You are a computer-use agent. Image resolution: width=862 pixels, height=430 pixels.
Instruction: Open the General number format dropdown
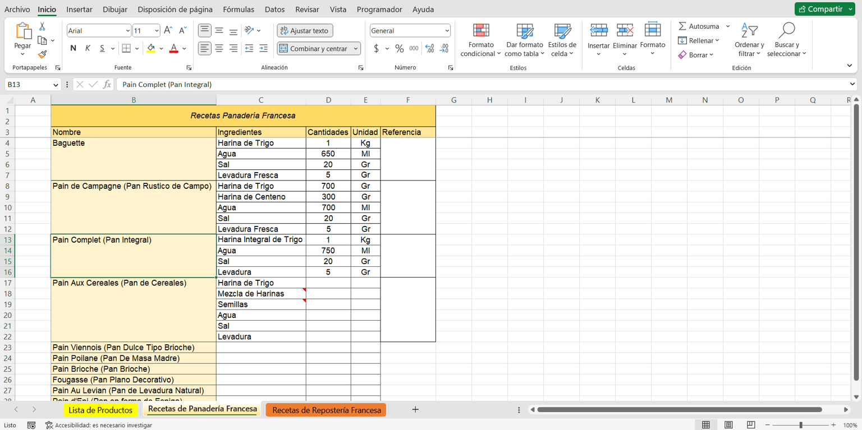coord(447,31)
